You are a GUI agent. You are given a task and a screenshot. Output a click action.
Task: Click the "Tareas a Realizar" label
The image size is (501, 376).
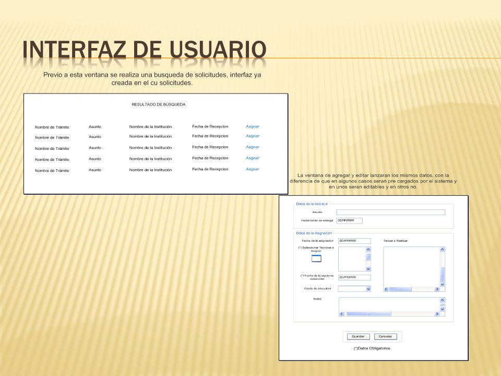point(396,241)
